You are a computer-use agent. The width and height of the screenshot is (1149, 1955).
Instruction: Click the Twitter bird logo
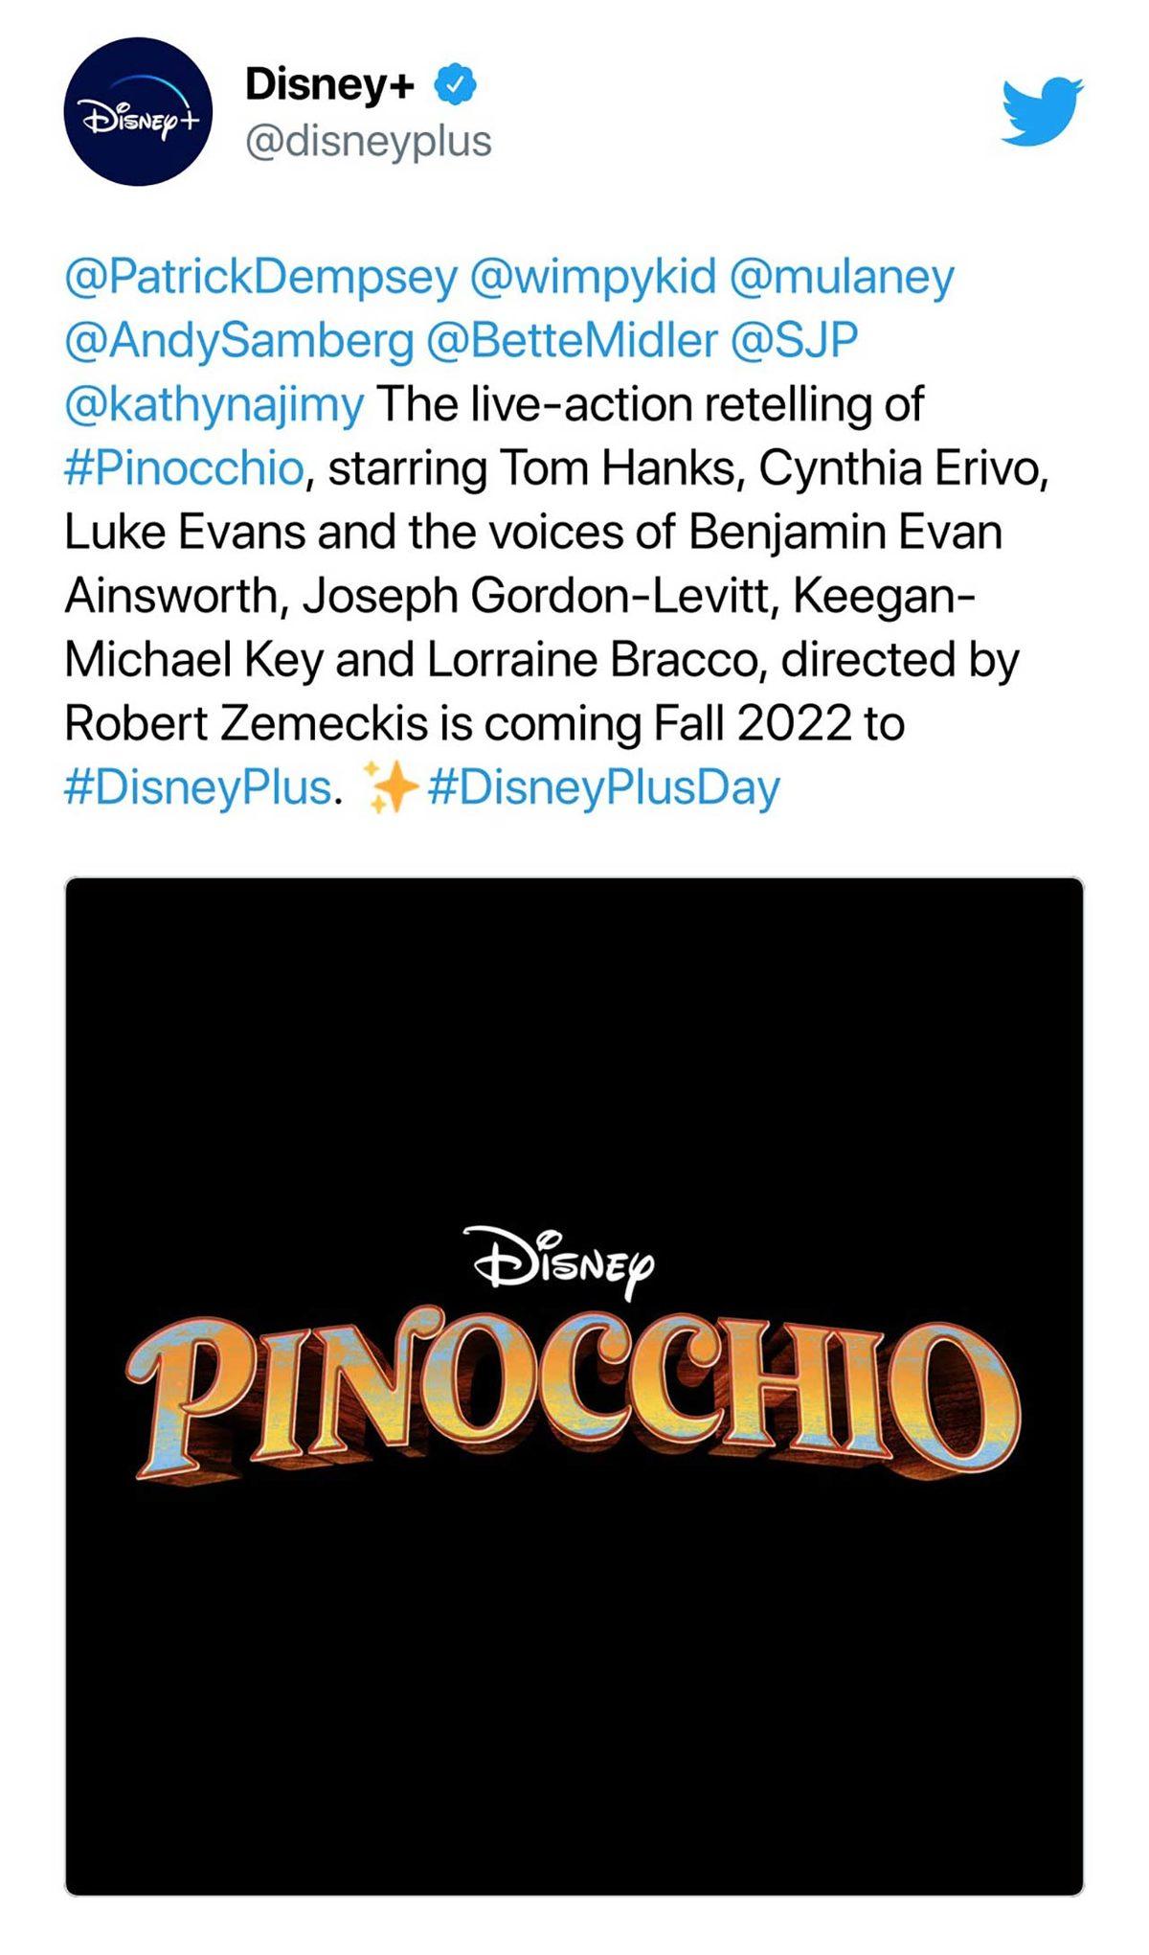pyautogui.click(x=1042, y=110)
